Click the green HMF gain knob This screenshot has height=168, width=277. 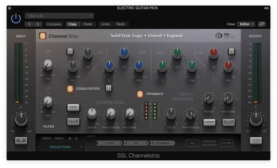click(x=177, y=53)
